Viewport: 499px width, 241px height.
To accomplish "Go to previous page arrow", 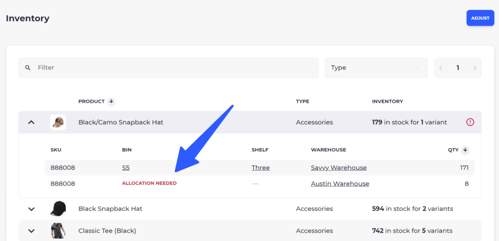I will (x=441, y=68).
